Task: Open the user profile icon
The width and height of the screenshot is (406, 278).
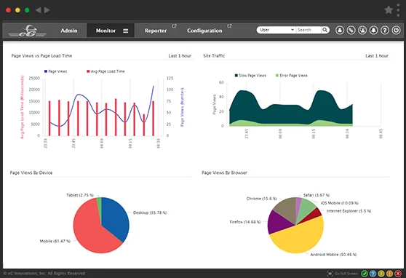Action: click(x=340, y=31)
